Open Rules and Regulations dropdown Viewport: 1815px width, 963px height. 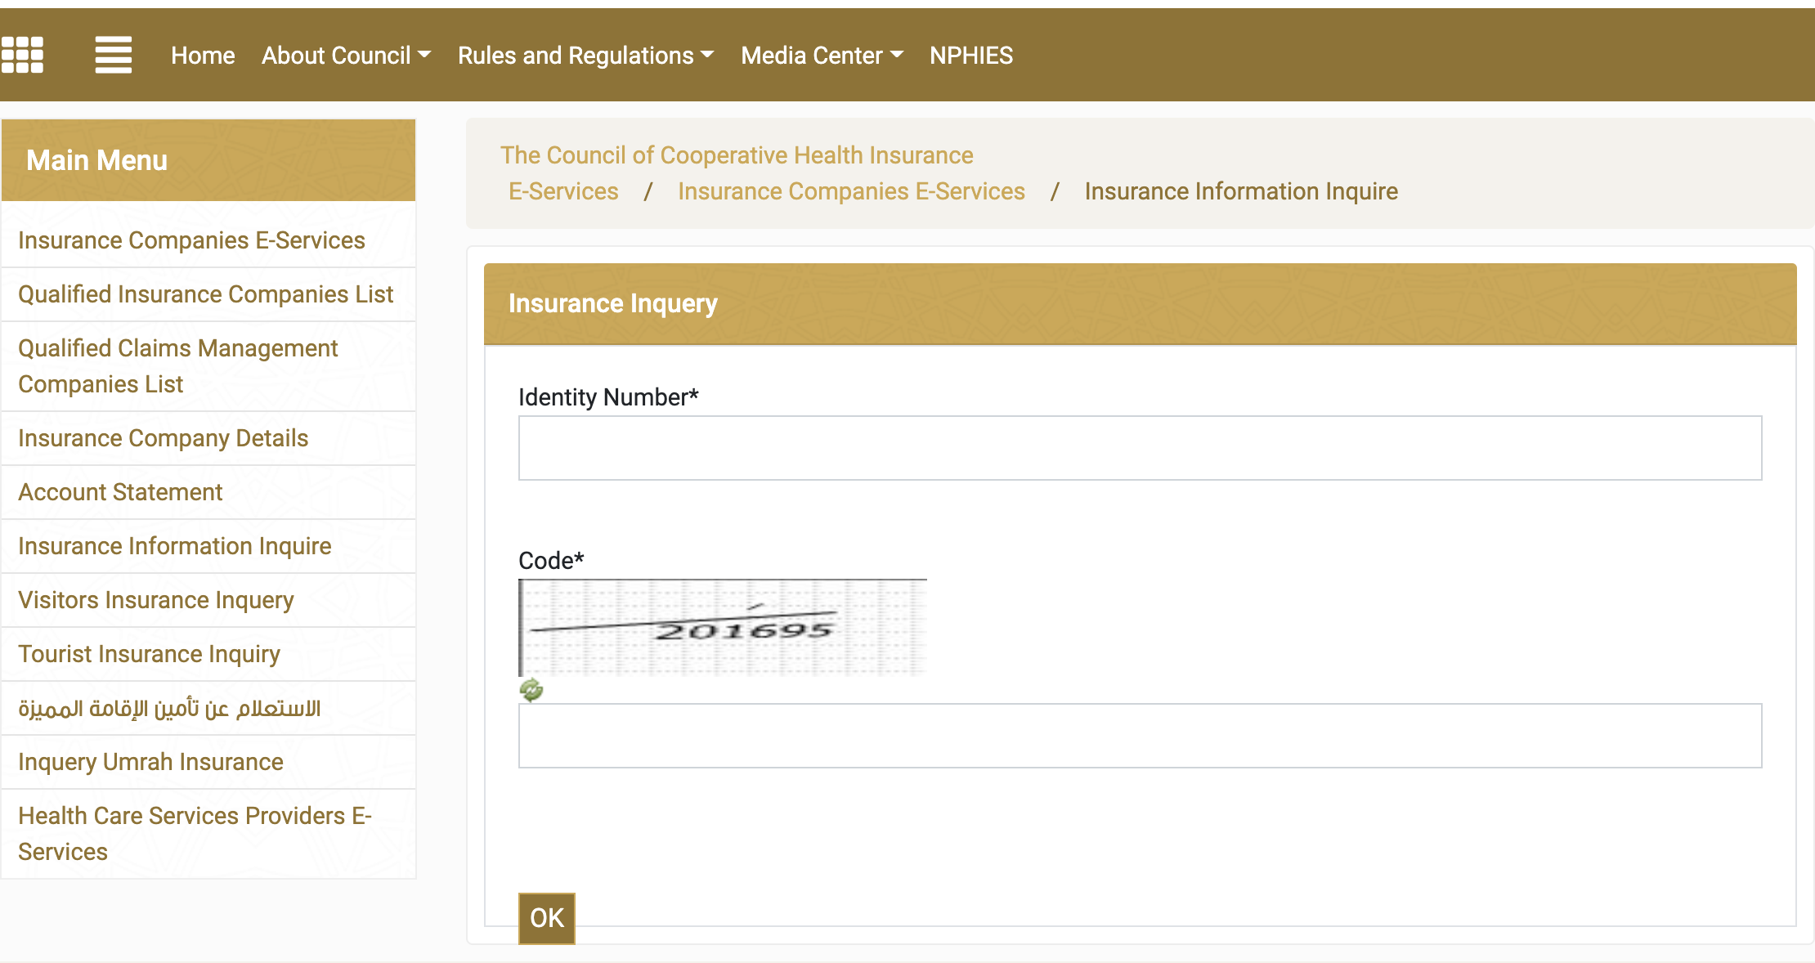tap(585, 56)
